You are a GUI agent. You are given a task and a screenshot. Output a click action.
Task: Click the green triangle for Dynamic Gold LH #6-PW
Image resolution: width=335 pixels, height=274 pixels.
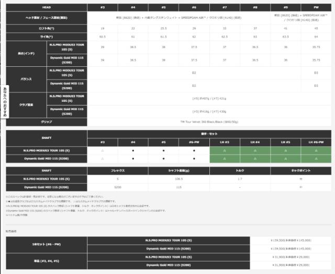click(316, 158)
